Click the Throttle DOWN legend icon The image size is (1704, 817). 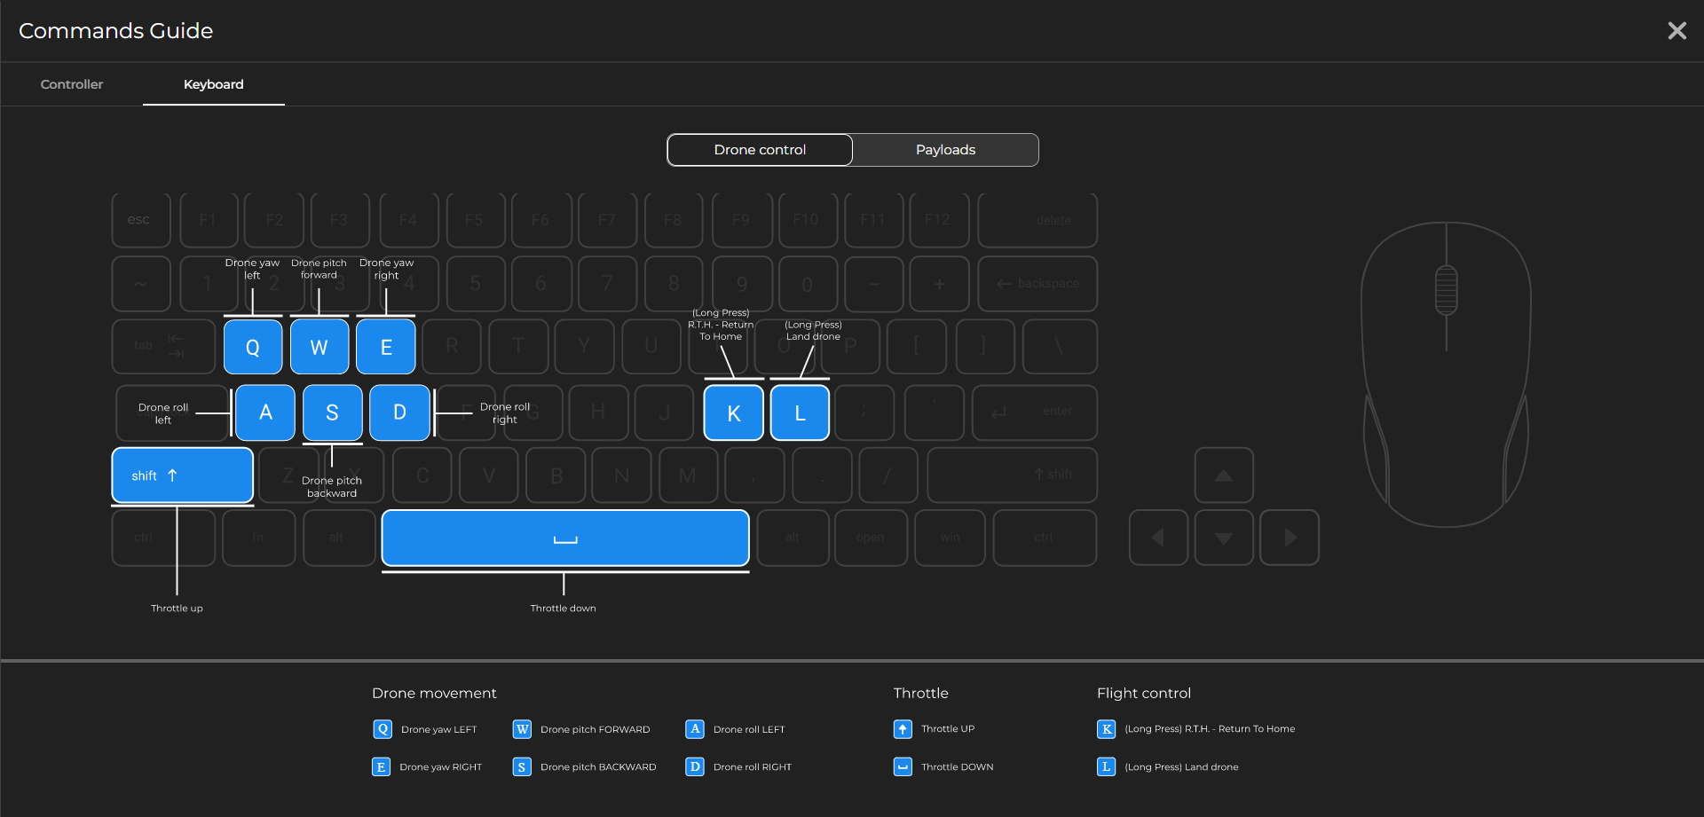(903, 766)
